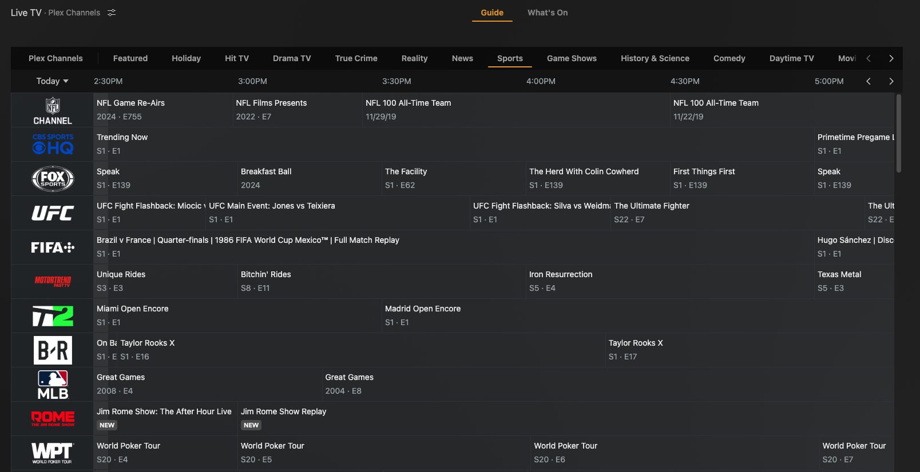Select the T2 tennis channel logo
The width and height of the screenshot is (920, 472).
[x=53, y=316]
